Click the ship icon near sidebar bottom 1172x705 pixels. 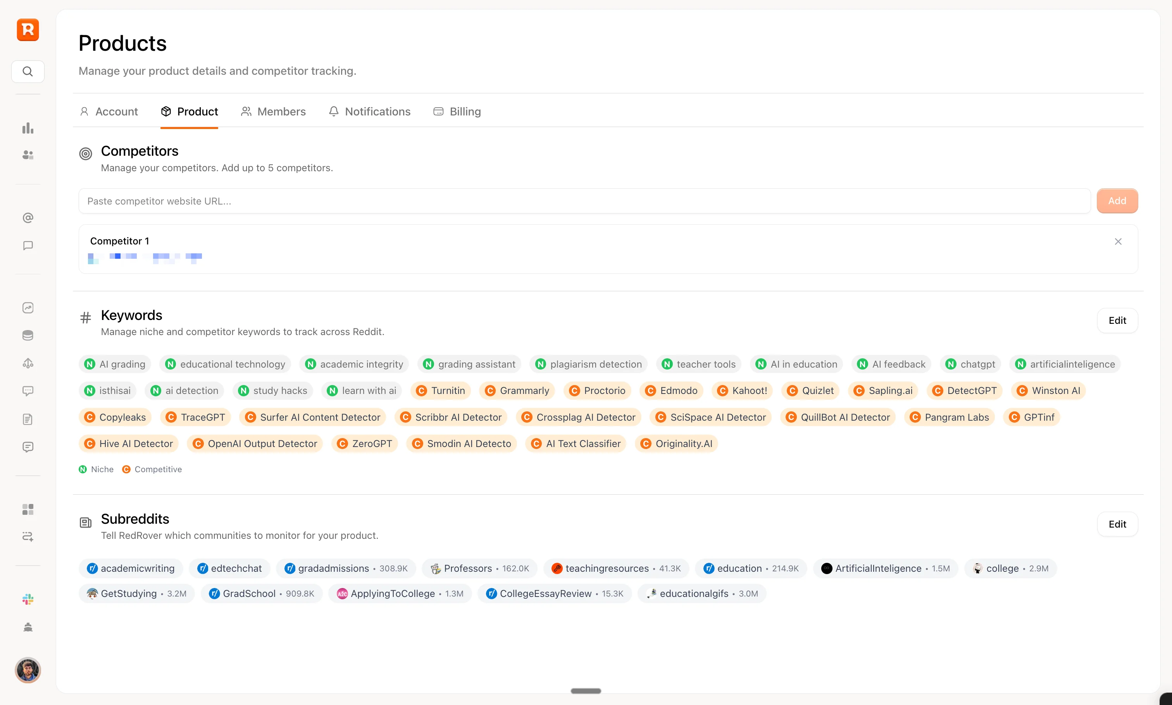pos(28,627)
